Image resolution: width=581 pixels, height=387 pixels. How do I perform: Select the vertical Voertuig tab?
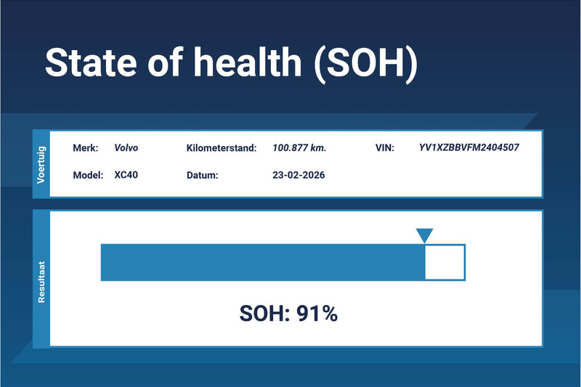click(41, 163)
